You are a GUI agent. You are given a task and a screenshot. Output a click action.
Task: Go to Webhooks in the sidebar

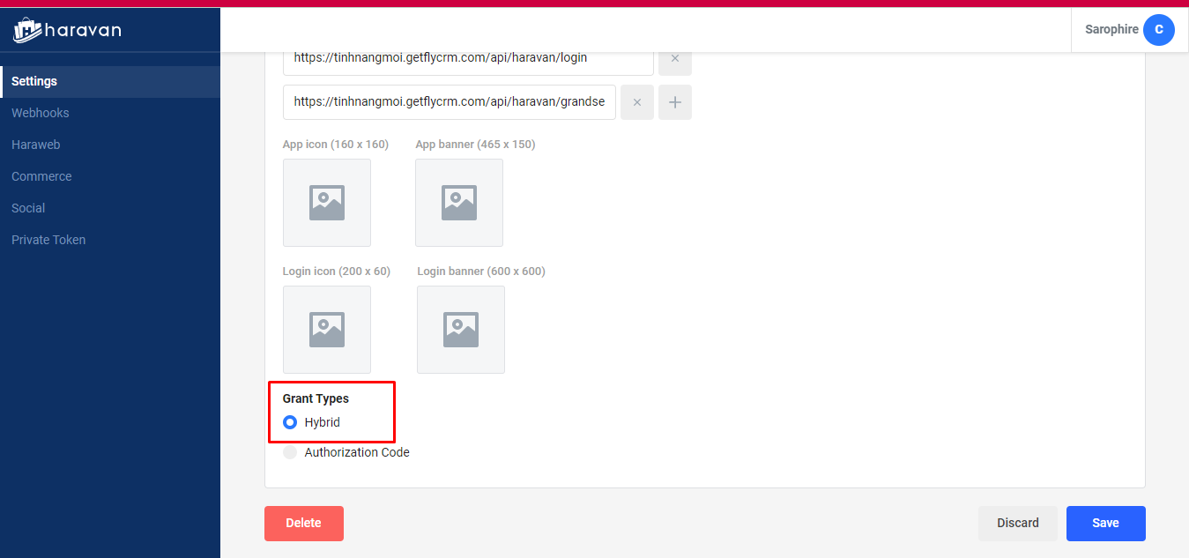tap(41, 113)
